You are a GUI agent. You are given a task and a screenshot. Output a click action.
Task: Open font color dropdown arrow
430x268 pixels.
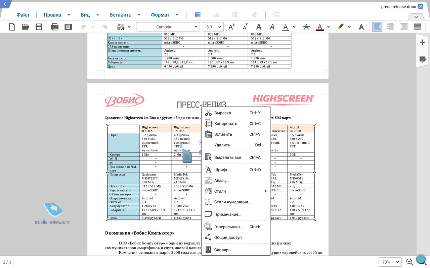point(329,27)
